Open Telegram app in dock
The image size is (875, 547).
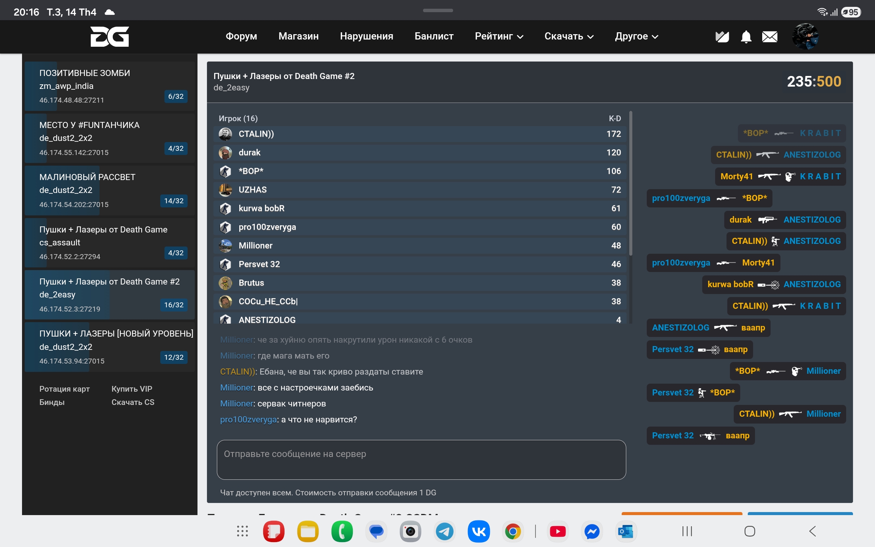[x=444, y=531]
